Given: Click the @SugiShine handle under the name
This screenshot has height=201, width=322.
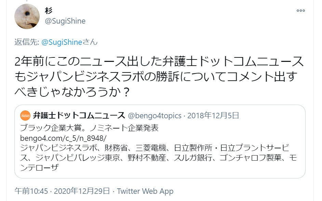Looking at the screenshot, I should click(x=65, y=21).
